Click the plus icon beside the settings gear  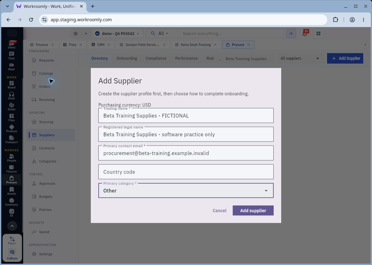(x=86, y=34)
